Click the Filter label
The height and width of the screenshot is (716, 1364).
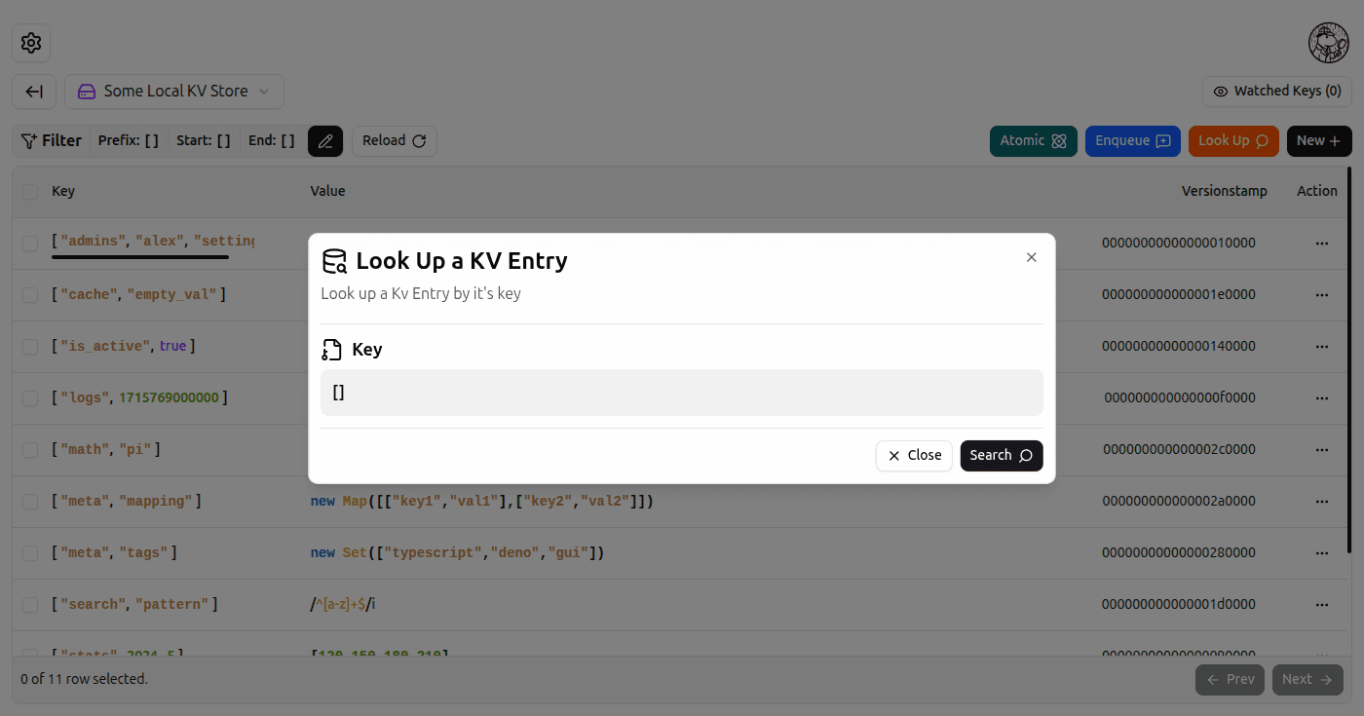pos(51,140)
